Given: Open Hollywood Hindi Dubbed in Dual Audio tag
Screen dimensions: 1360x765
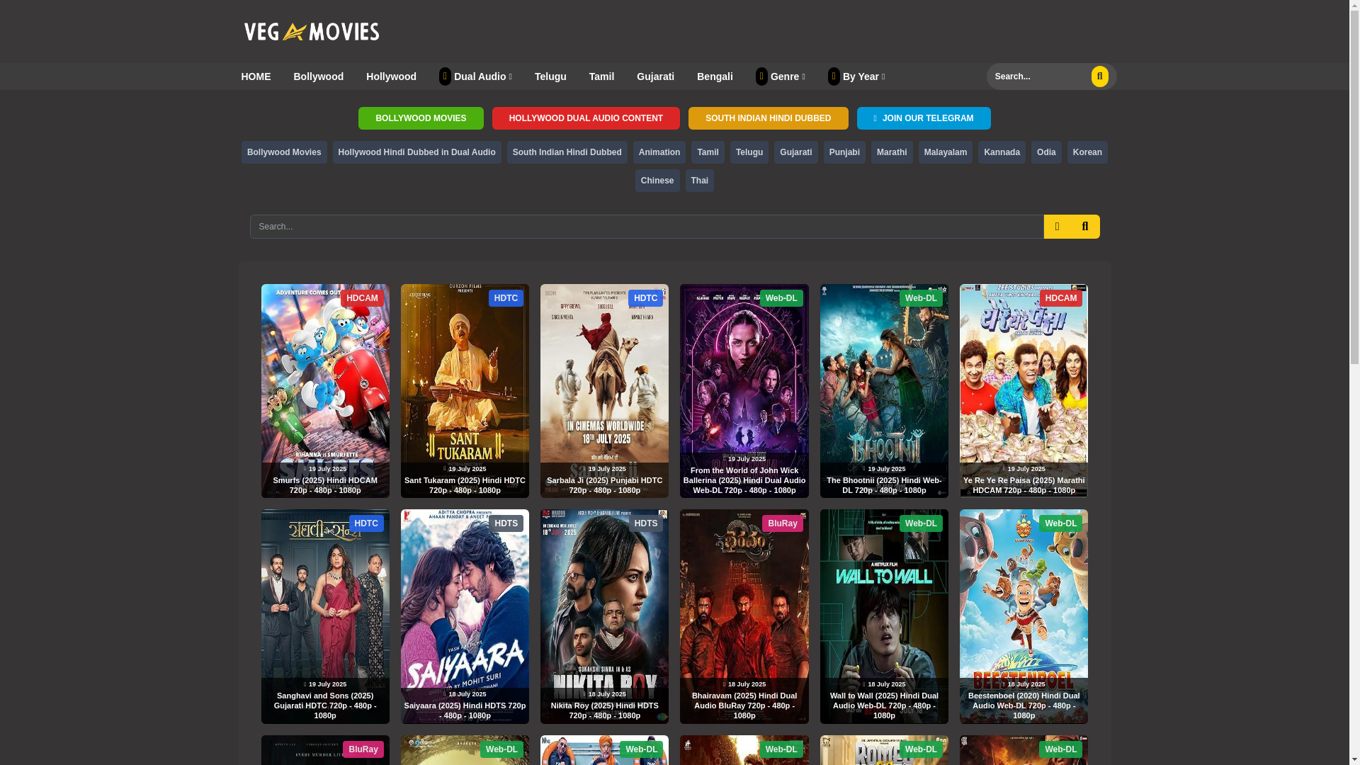Looking at the screenshot, I should [x=416, y=152].
